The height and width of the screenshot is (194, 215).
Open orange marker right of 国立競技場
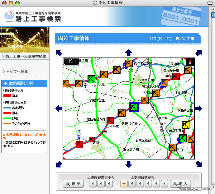coord(188,70)
